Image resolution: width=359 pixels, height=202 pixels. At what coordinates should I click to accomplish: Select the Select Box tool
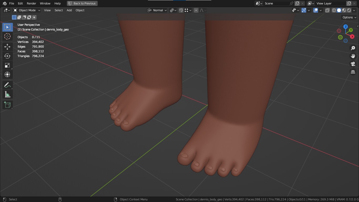(7, 27)
